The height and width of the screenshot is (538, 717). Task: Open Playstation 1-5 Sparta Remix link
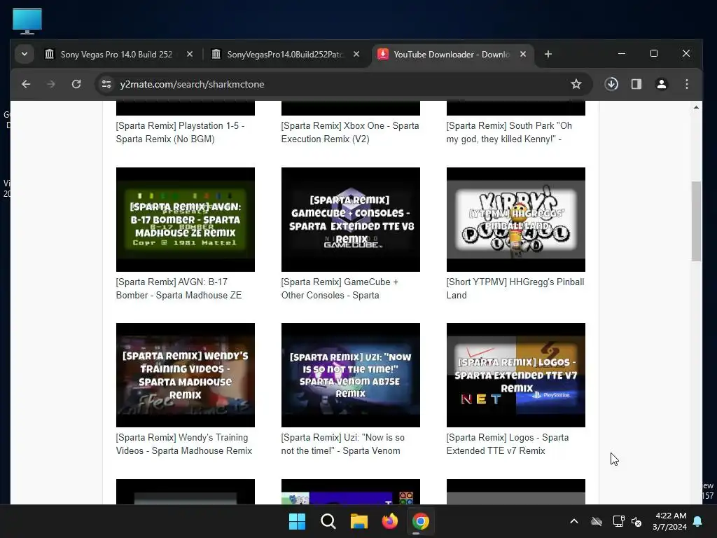pos(180,132)
